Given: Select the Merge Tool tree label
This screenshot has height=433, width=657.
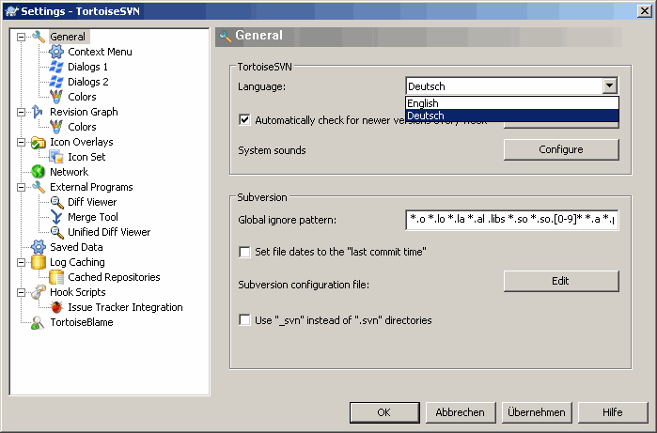Looking at the screenshot, I should [93, 217].
